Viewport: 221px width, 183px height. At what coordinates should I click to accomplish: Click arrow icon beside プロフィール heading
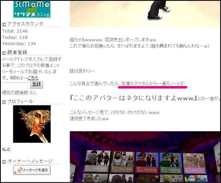pos(4,102)
